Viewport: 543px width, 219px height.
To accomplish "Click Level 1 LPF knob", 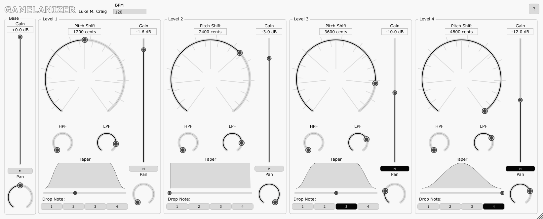I will point(107,142).
